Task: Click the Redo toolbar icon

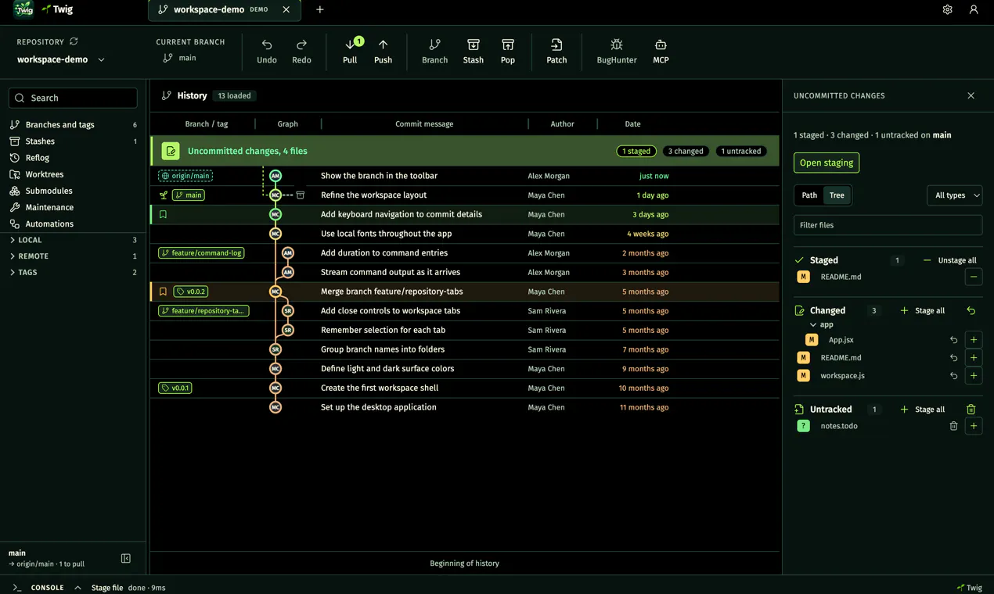Action: [301, 52]
